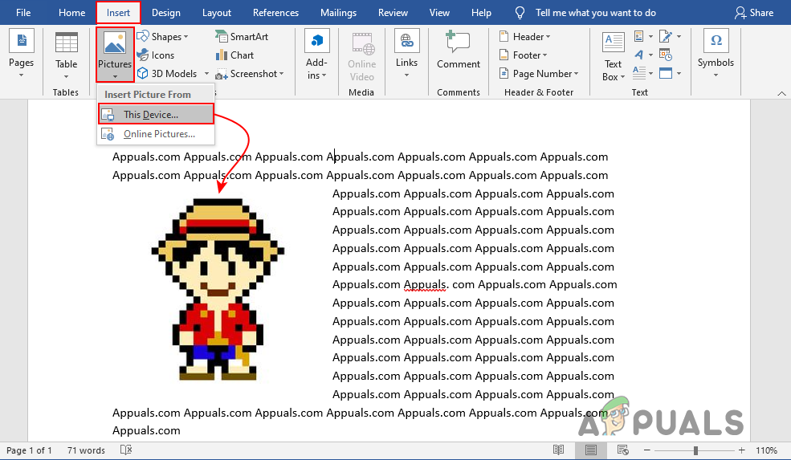
Task: Click the Share button
Action: click(x=754, y=13)
